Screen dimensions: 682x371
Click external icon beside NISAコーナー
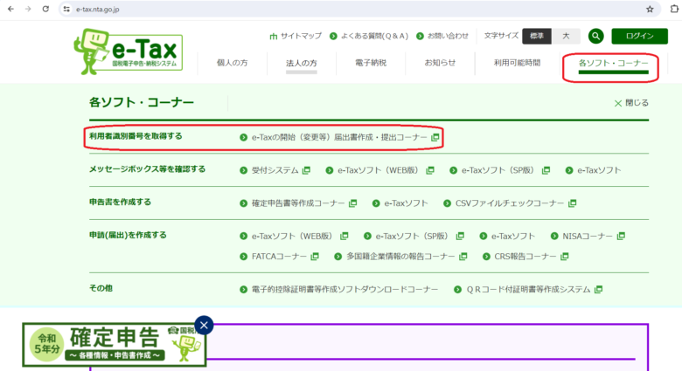(621, 236)
